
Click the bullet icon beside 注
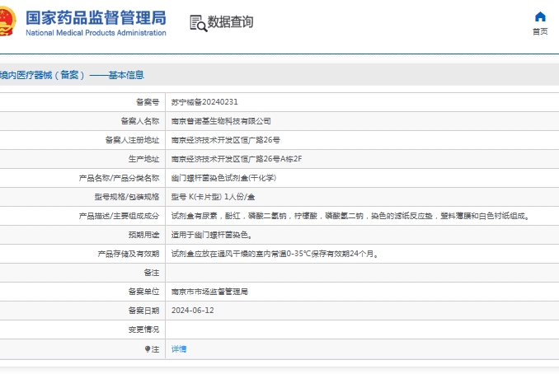click(148, 349)
